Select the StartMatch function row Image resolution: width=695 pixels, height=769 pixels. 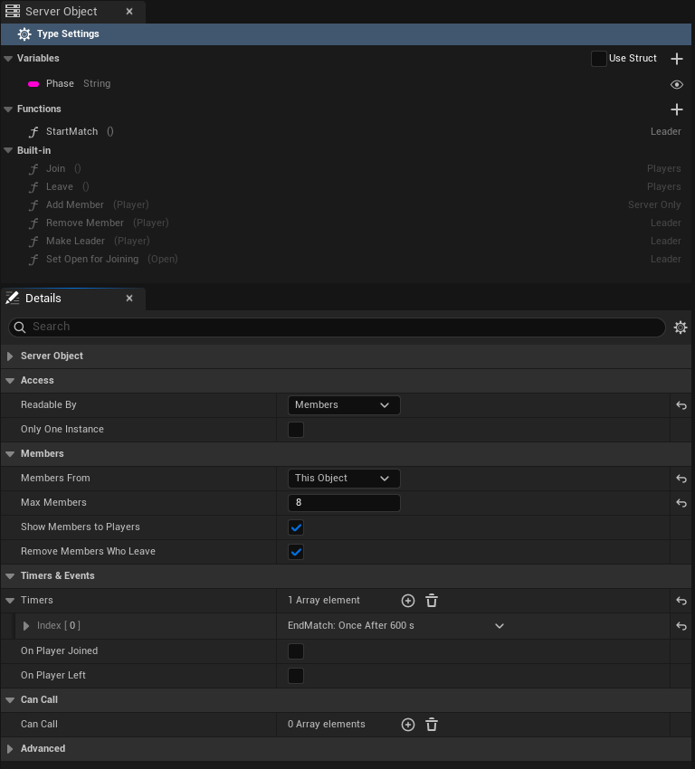pos(347,131)
